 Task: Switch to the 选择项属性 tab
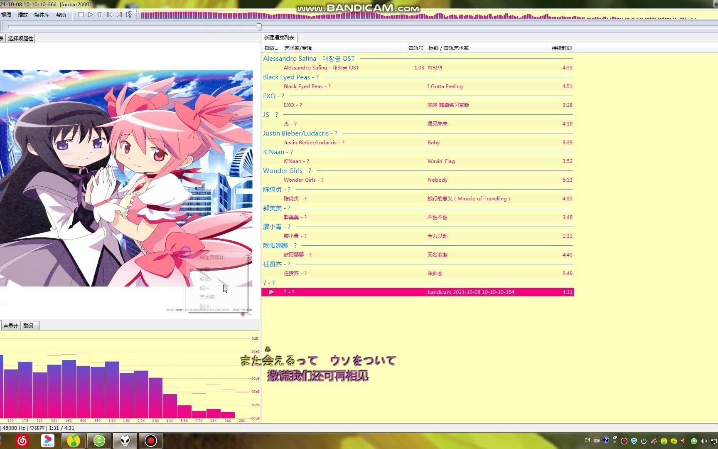point(20,38)
